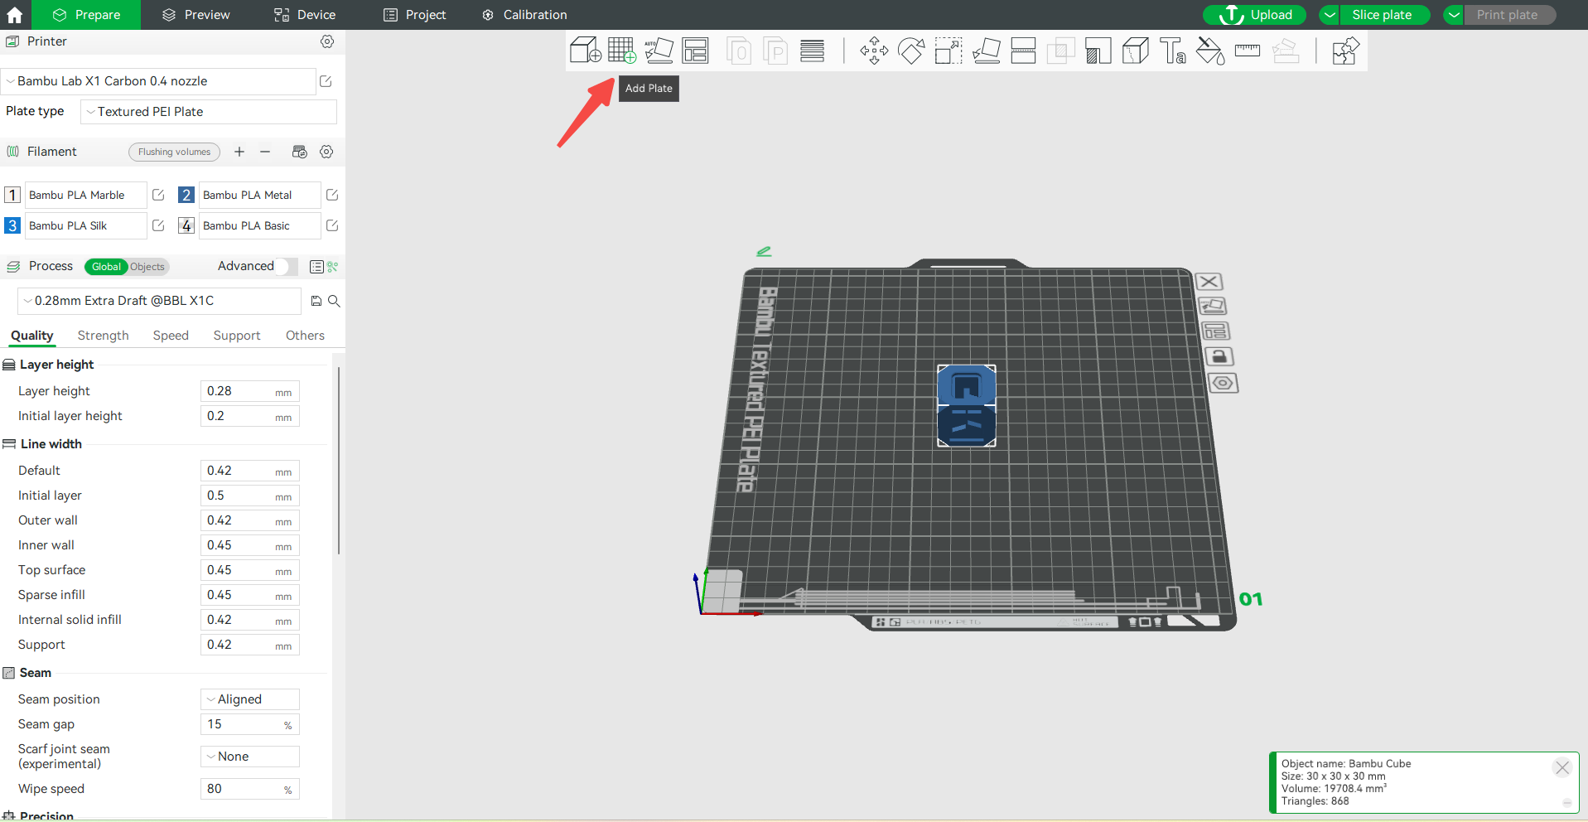Switch process scope to Objects
This screenshot has height=822, width=1588.
click(x=147, y=267)
